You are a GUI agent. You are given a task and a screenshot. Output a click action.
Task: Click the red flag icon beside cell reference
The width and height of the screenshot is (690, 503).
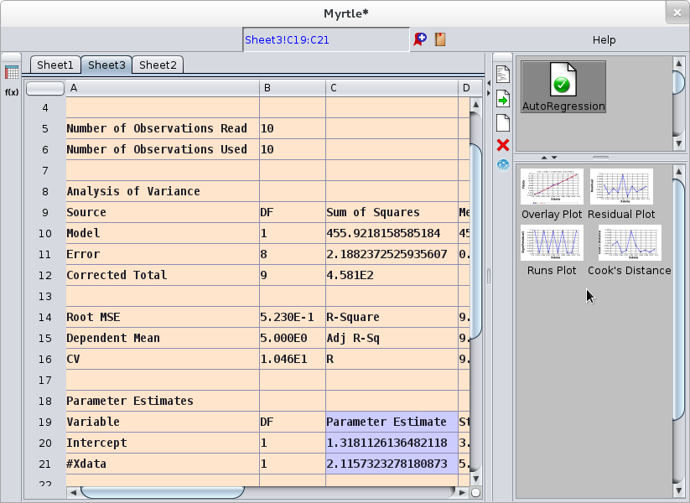[419, 39]
